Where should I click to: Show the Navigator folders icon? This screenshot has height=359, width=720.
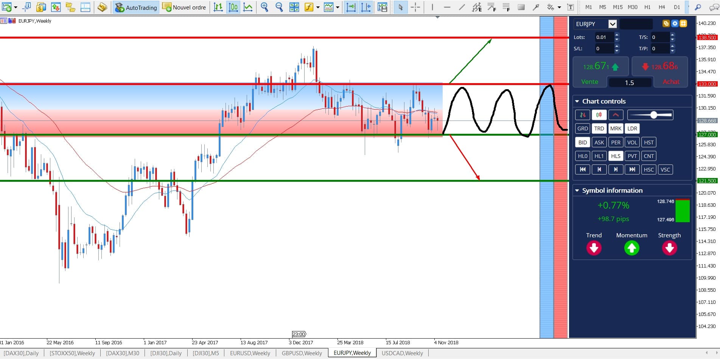click(70, 7)
